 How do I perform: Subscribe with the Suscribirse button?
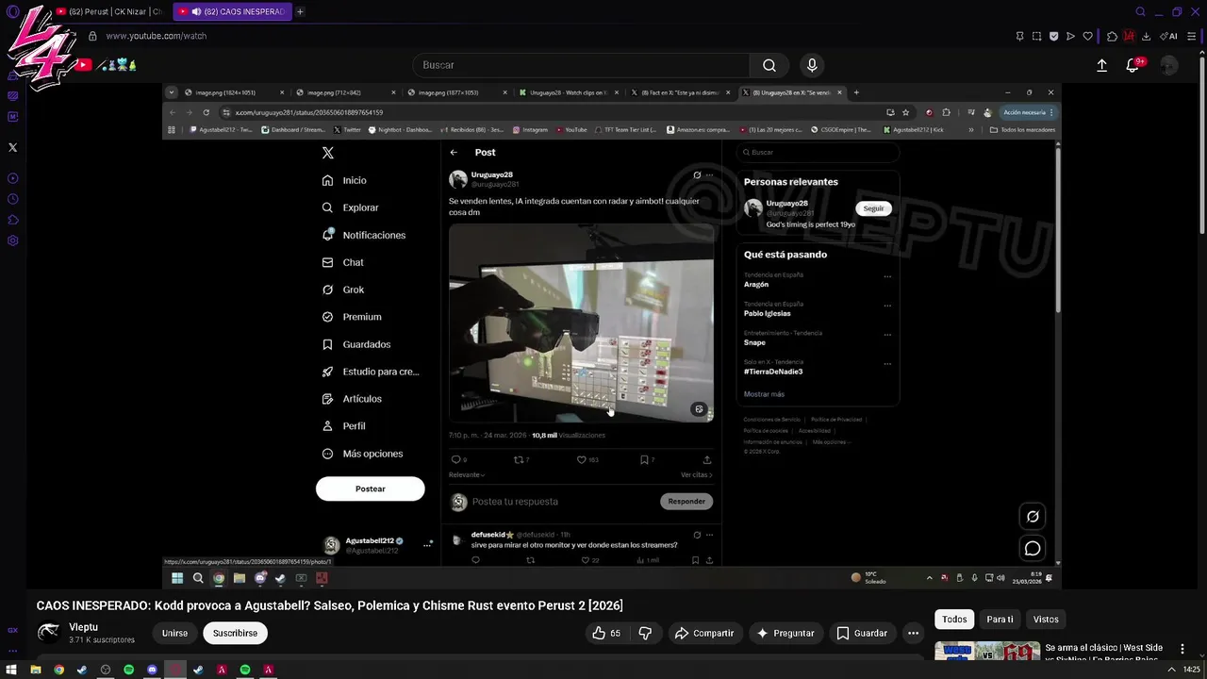click(x=235, y=633)
